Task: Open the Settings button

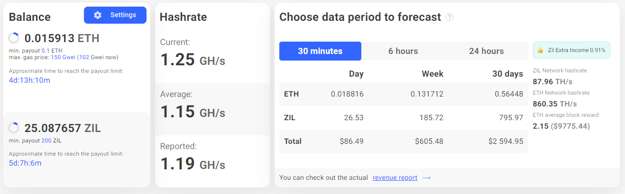Action: point(115,15)
